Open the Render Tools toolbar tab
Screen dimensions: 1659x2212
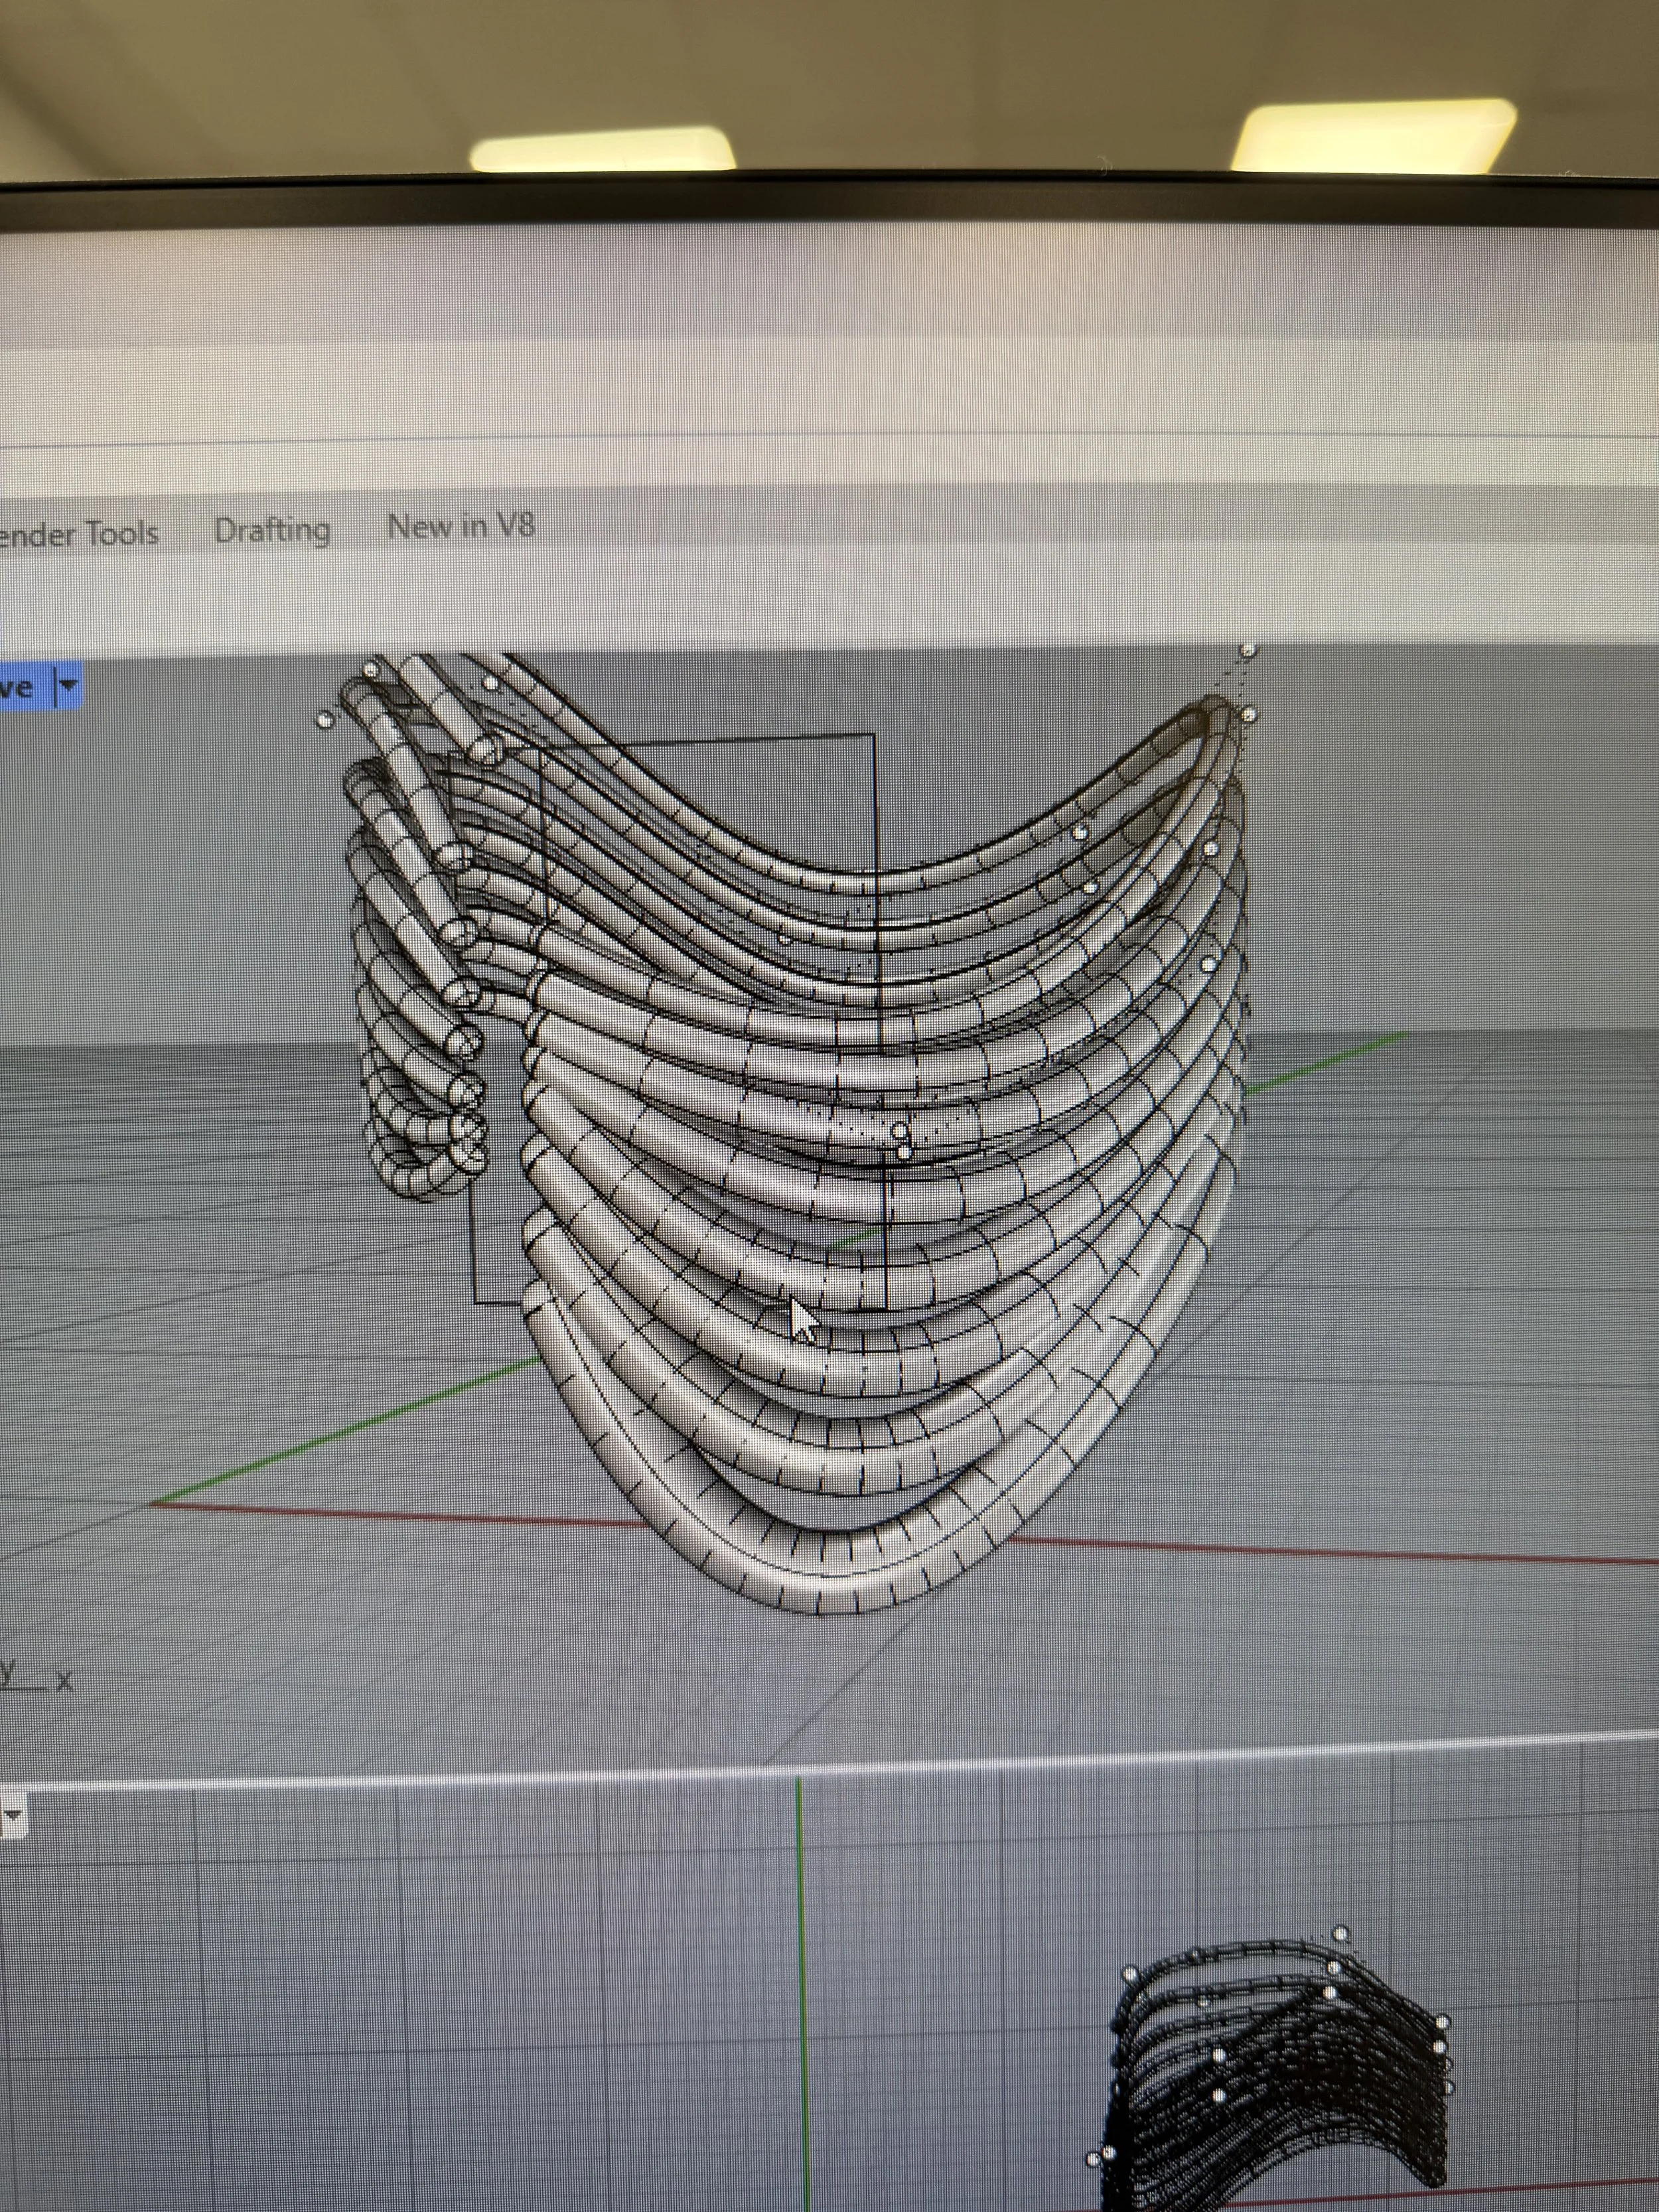click(x=78, y=534)
